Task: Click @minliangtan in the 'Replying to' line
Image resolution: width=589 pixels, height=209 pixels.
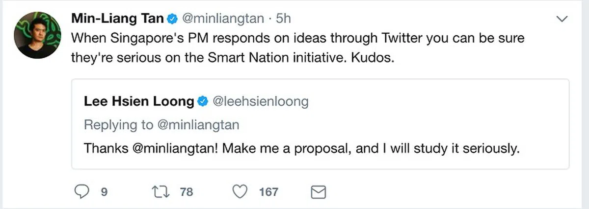Action: (198, 125)
